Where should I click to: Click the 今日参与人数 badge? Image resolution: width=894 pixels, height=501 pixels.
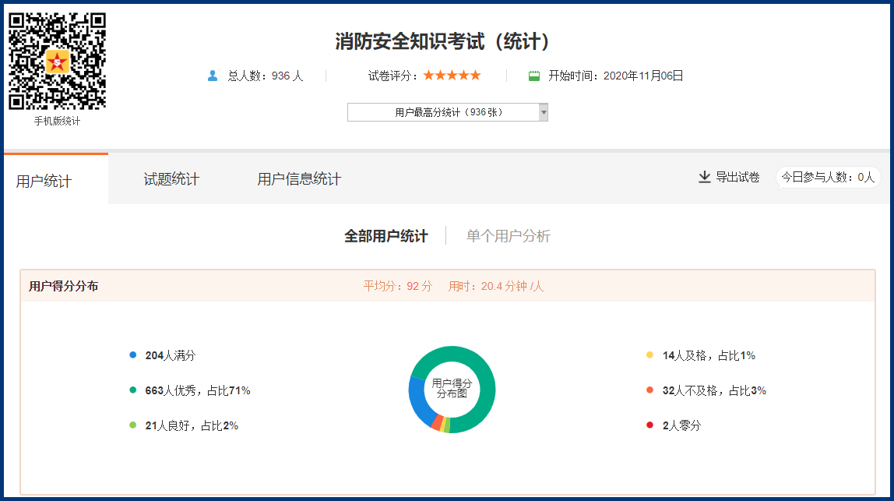coord(828,177)
